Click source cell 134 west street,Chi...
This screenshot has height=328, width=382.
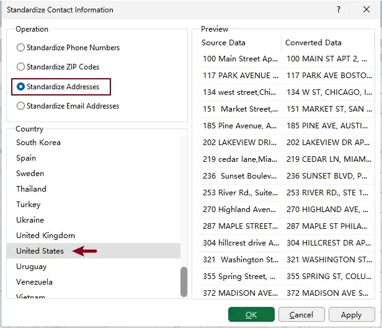tap(240, 92)
